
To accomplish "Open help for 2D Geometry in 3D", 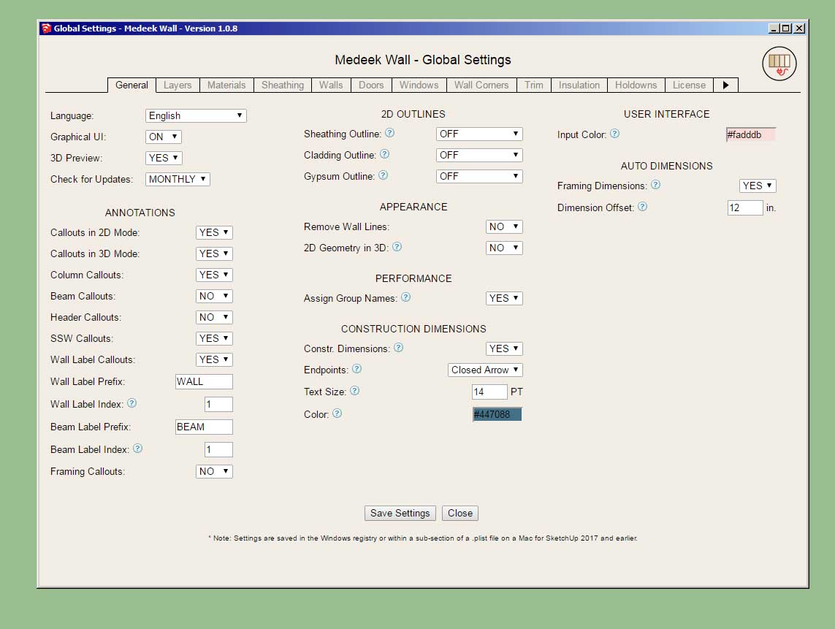I will 397,247.
